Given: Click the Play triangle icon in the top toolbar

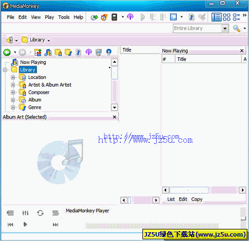Looking at the screenshot, I should click(142, 17).
